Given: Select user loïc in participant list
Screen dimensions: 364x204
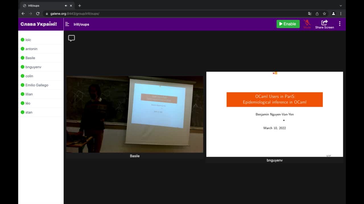Looking at the screenshot, I should coord(41,40).
